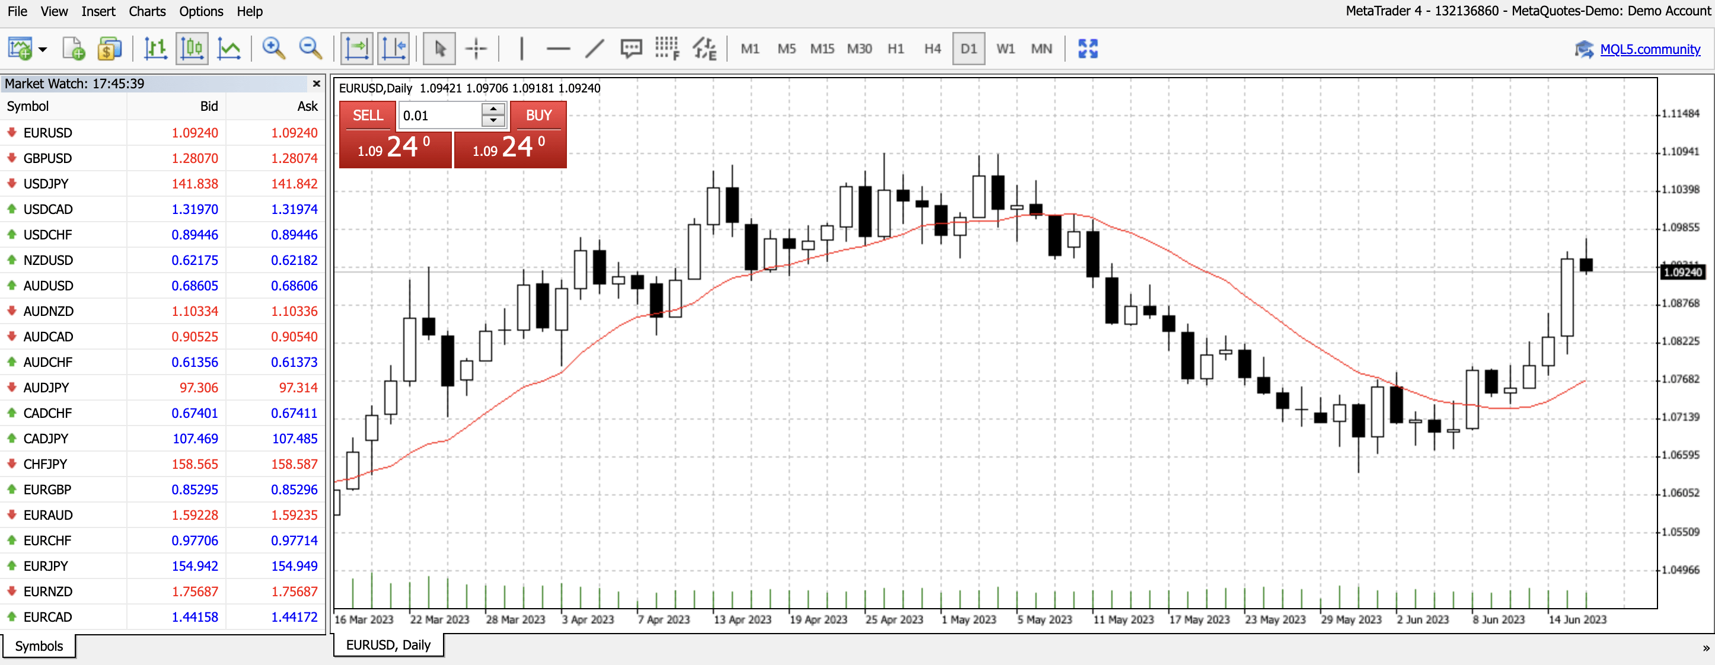Click the MQL5 graduation cap icon

coord(1584,49)
